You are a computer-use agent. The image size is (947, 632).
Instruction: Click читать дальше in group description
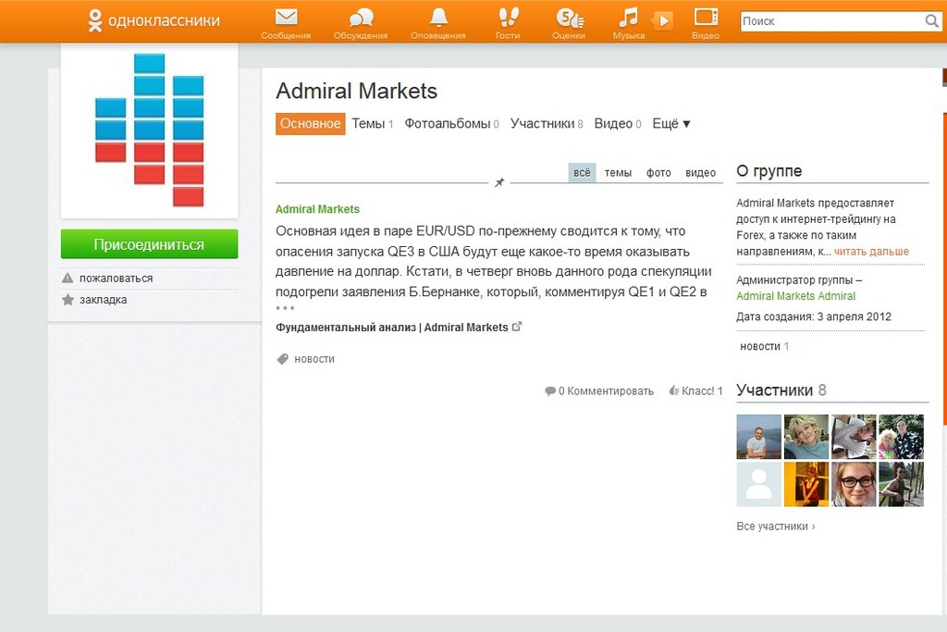coord(871,252)
